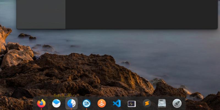
Task: Open the document writer app in dock
Action: point(87,103)
